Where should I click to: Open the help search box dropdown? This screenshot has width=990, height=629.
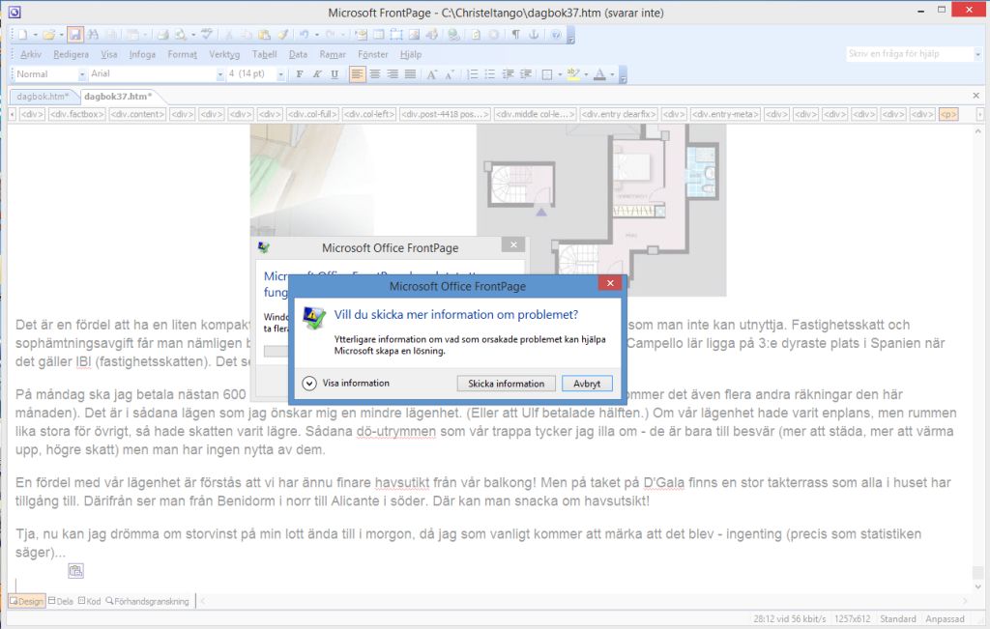[x=977, y=54]
